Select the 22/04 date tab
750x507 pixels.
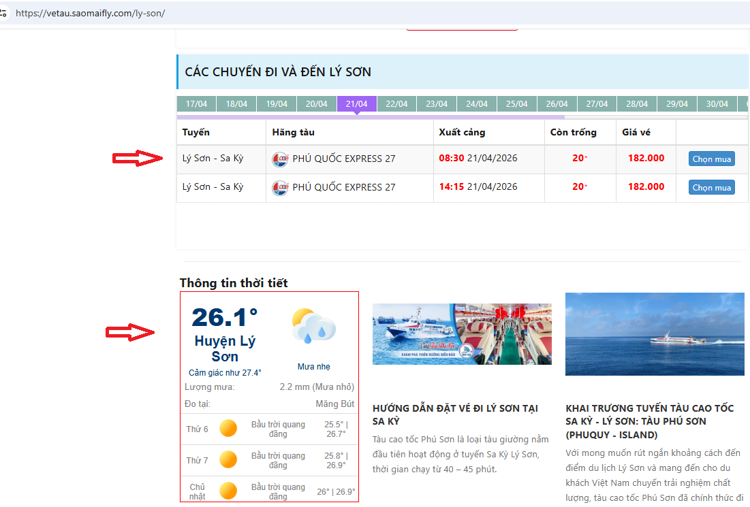click(396, 103)
